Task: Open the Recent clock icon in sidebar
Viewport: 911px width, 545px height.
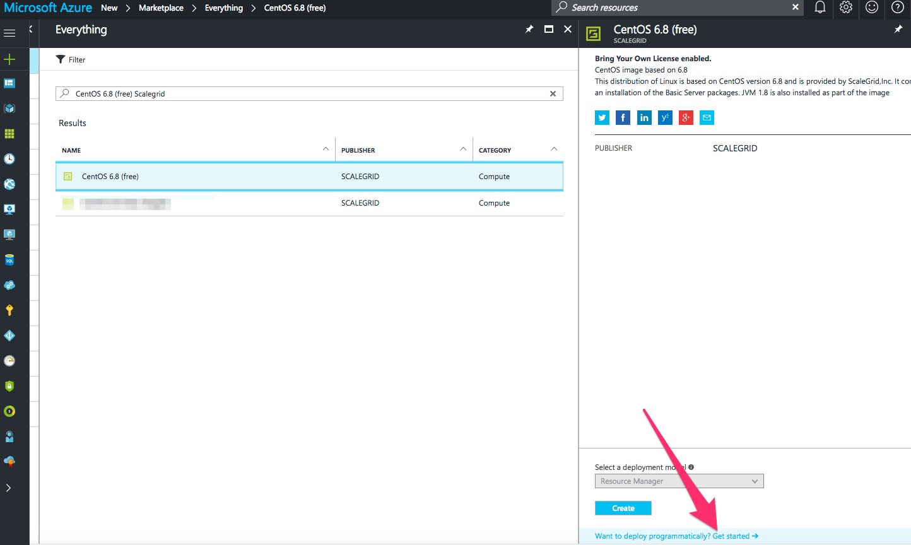Action: 9,159
